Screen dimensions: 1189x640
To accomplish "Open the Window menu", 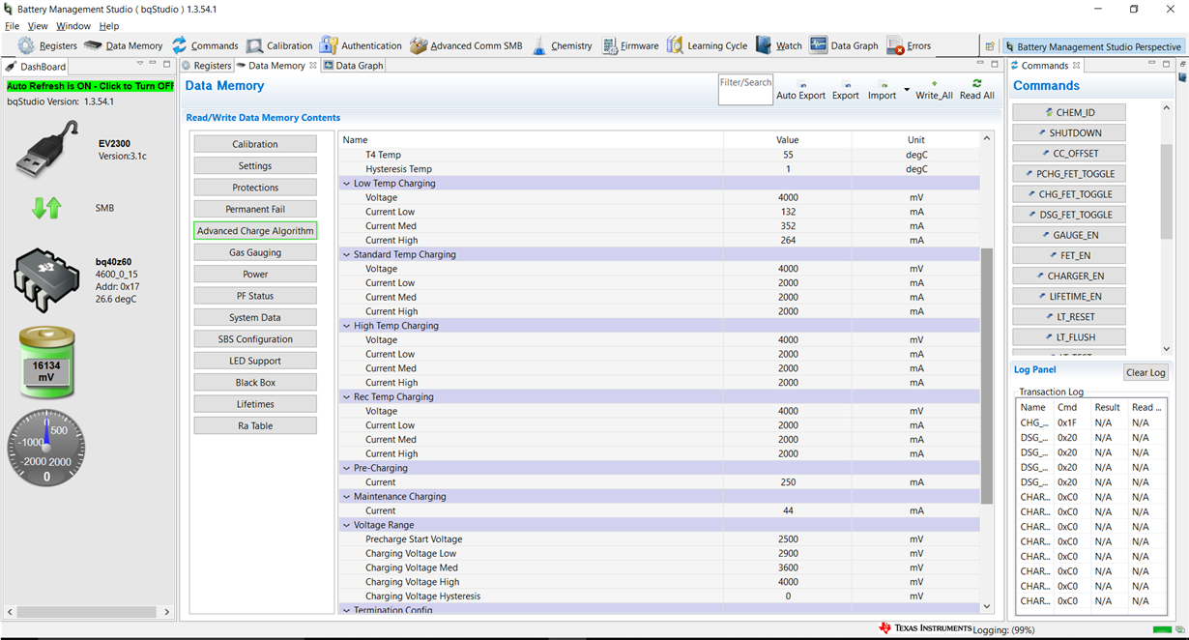I will [73, 26].
